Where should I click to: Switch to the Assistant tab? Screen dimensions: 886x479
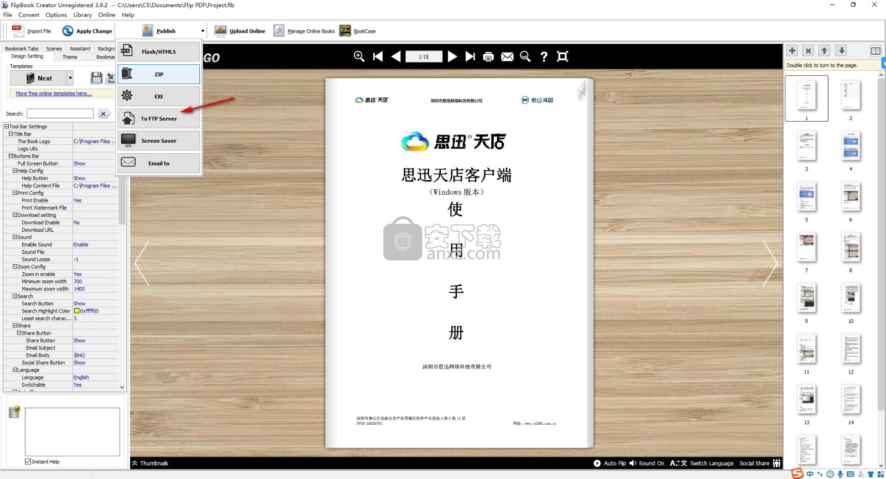click(x=80, y=49)
